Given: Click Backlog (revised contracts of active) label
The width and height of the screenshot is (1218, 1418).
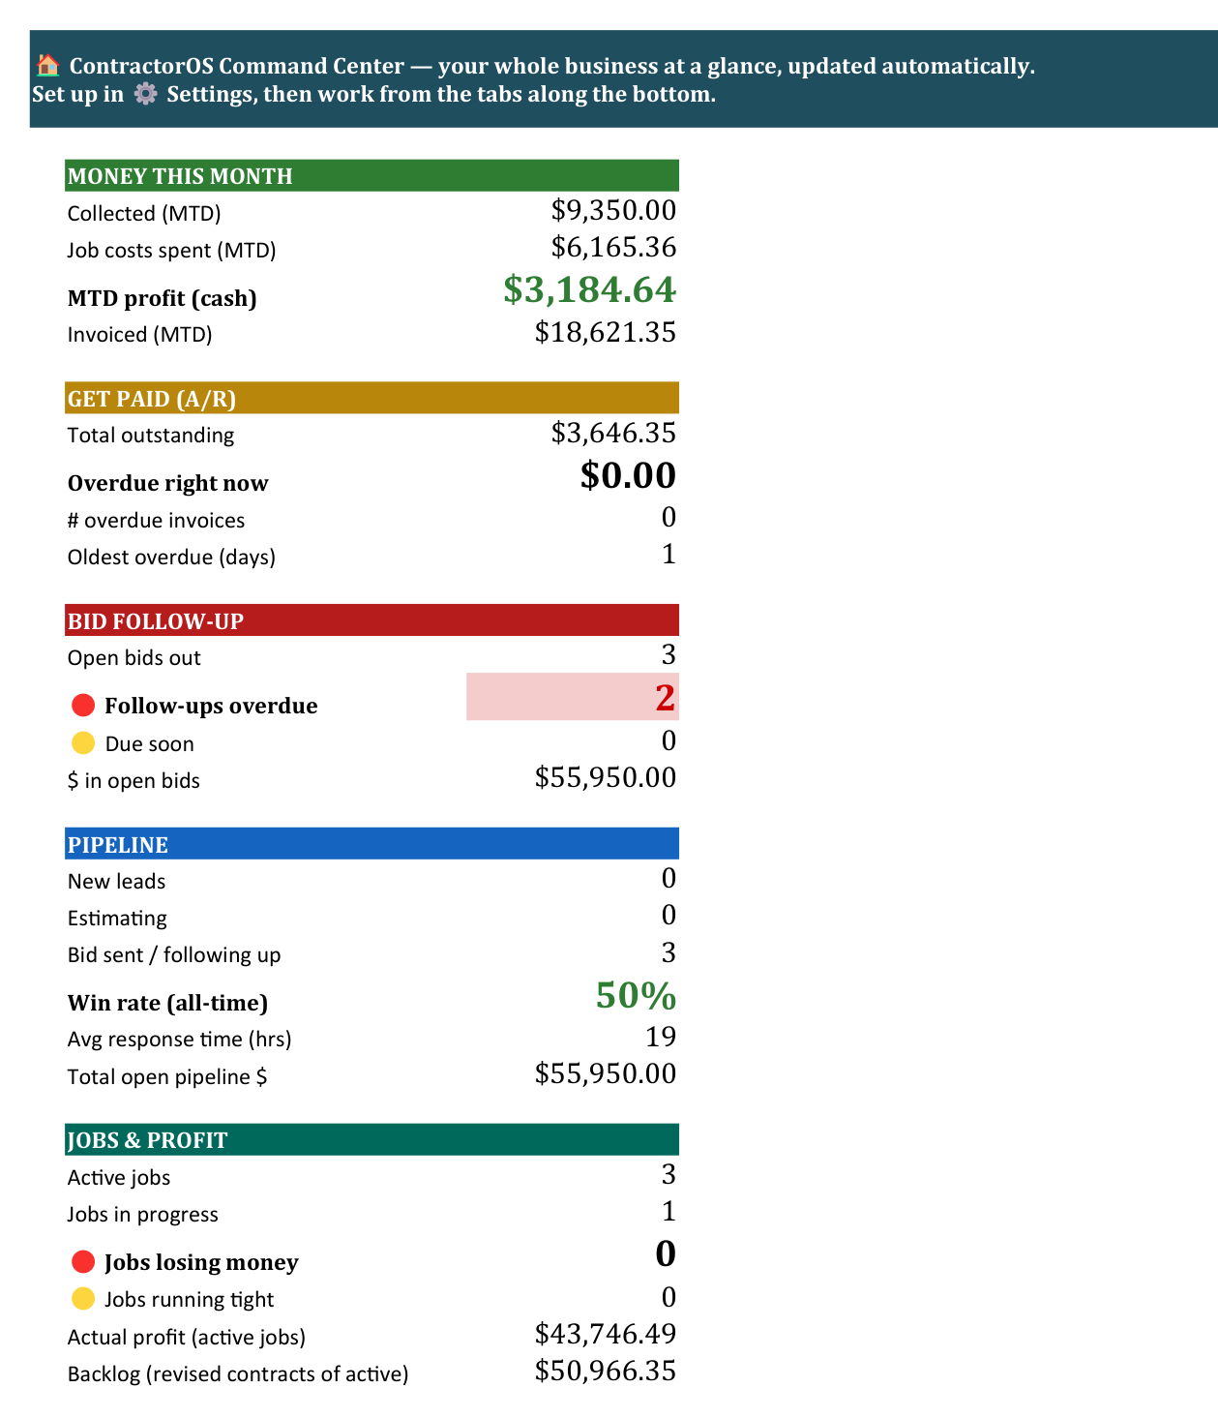Looking at the screenshot, I should pyautogui.click(x=238, y=1374).
